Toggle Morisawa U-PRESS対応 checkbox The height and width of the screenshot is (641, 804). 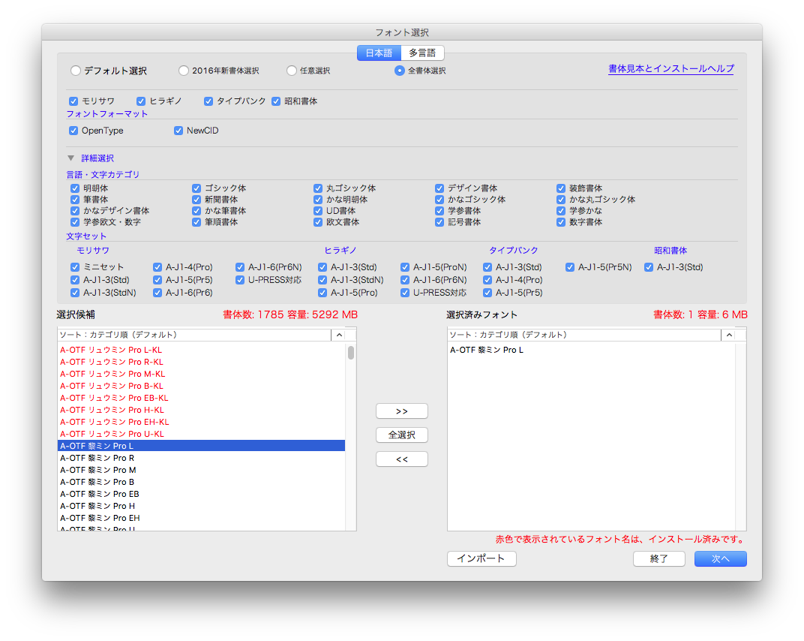click(x=240, y=280)
